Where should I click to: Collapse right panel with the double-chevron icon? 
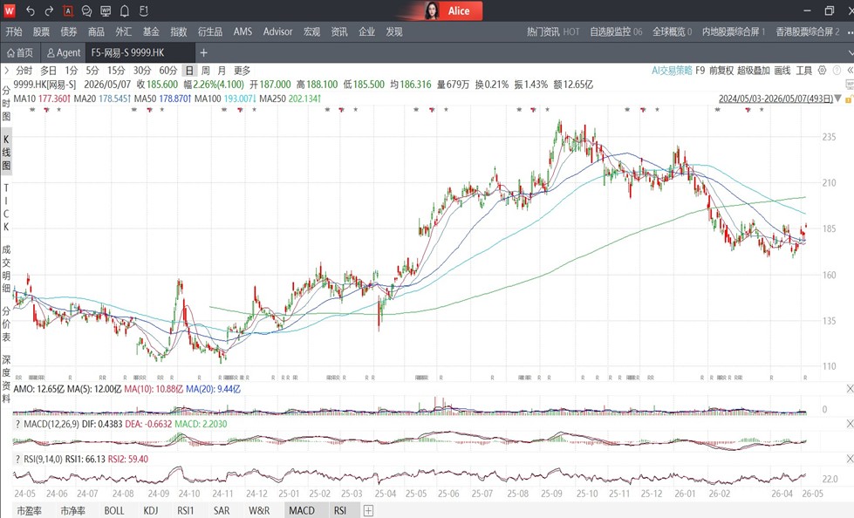pos(850,71)
